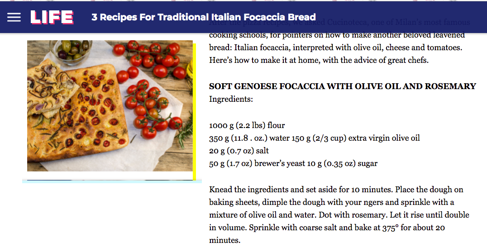
Task: Click the extra virgin olive oil ingredient line
Action: point(314,138)
